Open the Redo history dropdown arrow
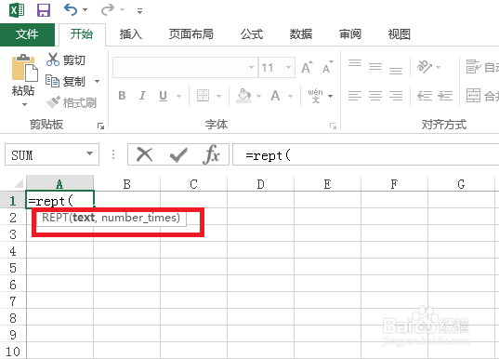This screenshot has width=499, height=359. coord(123,10)
